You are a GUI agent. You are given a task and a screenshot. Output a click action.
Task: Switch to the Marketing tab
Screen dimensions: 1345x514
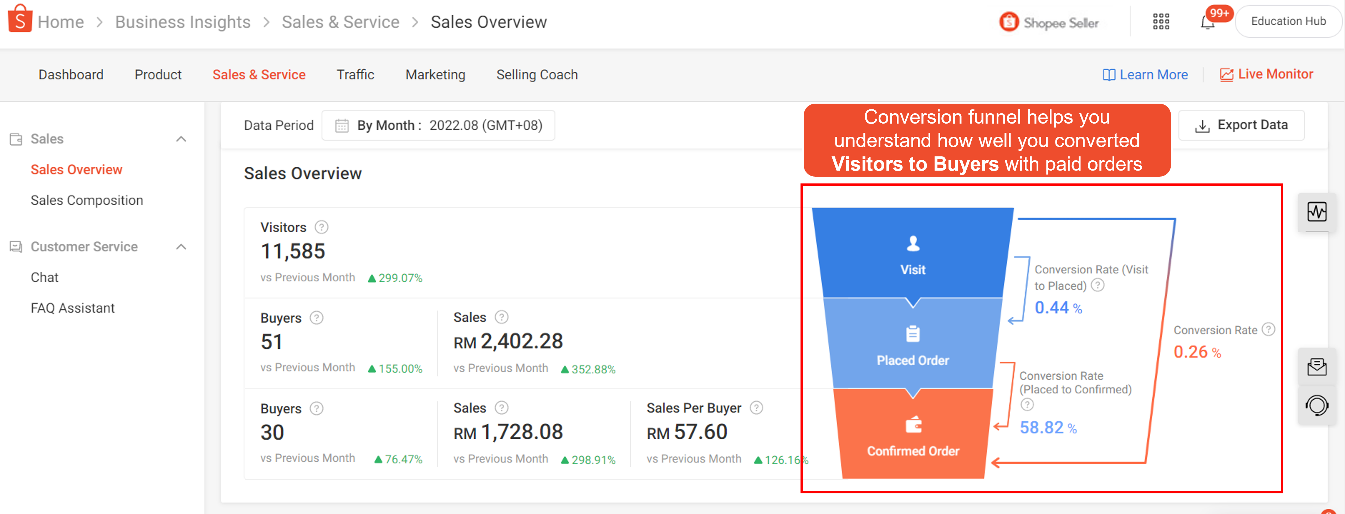pos(435,74)
